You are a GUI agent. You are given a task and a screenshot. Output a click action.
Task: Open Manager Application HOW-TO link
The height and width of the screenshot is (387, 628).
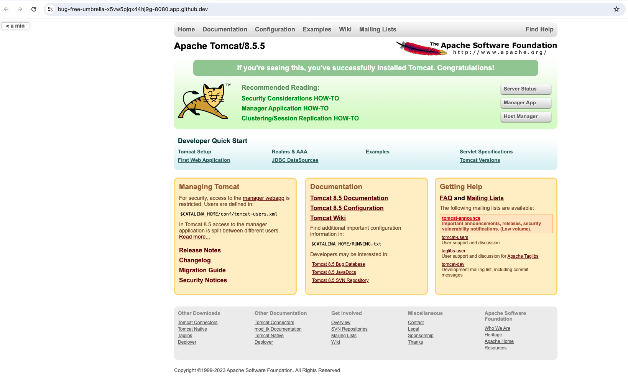(x=285, y=109)
